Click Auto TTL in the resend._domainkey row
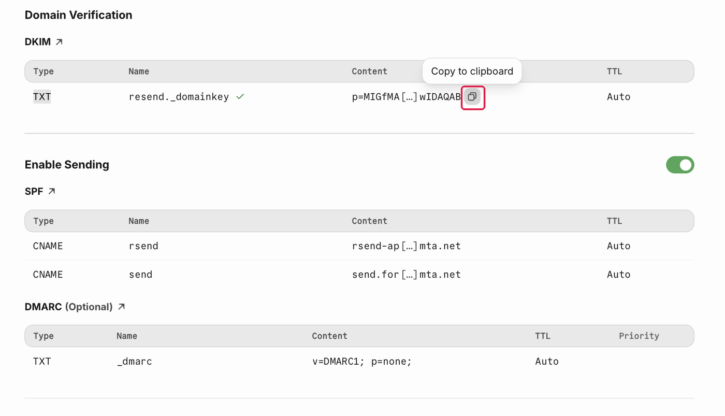Viewport: 725px width, 416px height. tap(619, 97)
